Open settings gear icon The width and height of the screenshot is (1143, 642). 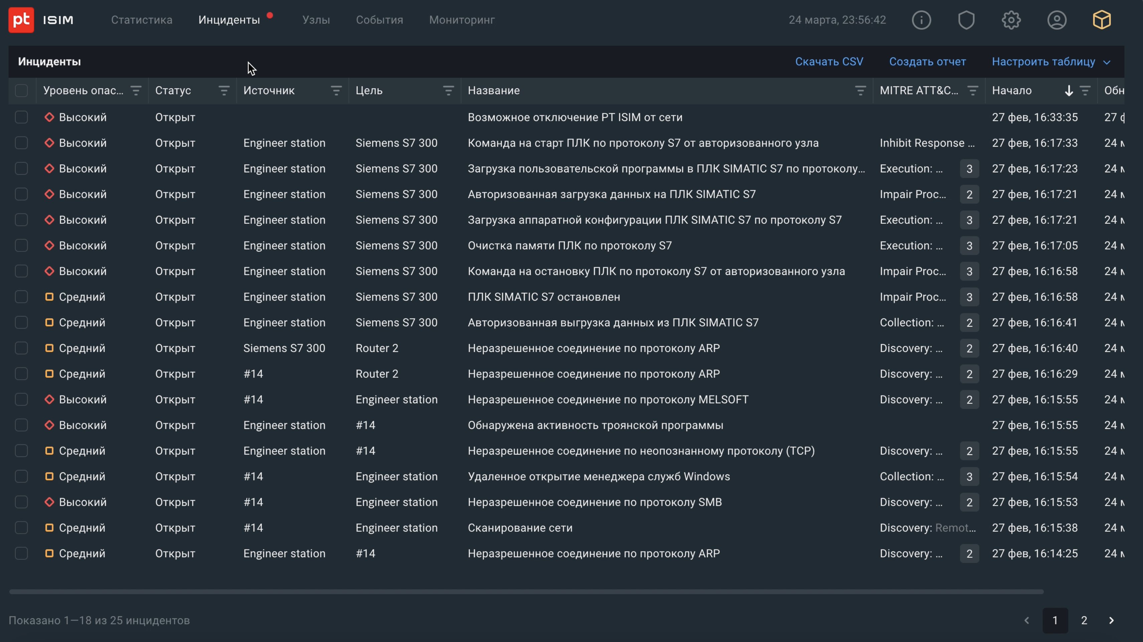click(x=1011, y=20)
